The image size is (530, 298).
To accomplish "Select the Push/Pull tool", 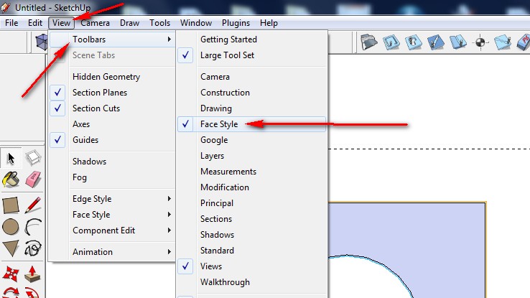I will 33,274.
